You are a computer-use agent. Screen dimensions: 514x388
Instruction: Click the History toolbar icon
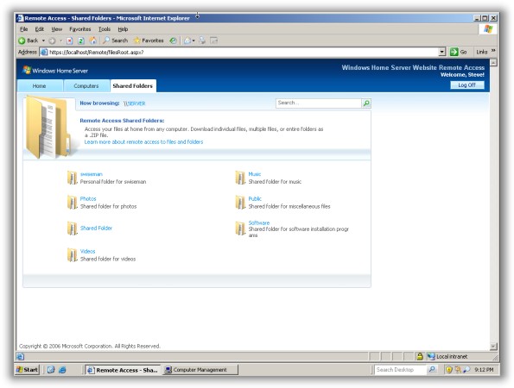pyautogui.click(x=173, y=41)
